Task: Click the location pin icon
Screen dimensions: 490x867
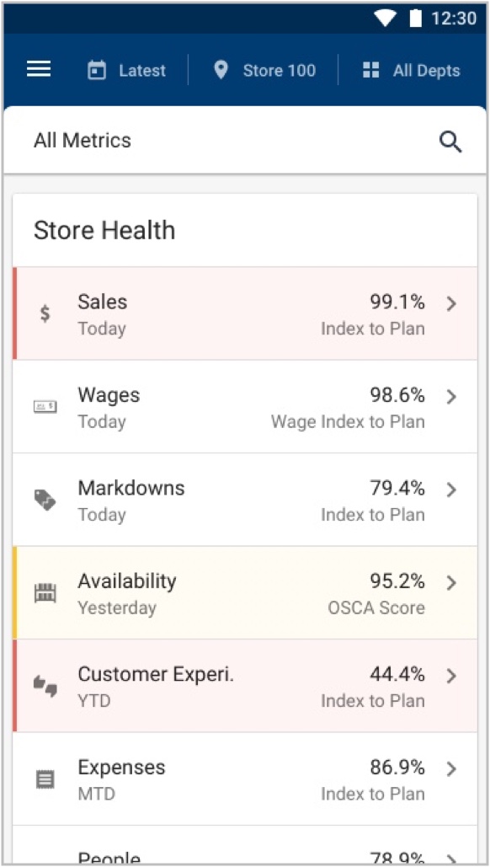Action: click(x=221, y=70)
